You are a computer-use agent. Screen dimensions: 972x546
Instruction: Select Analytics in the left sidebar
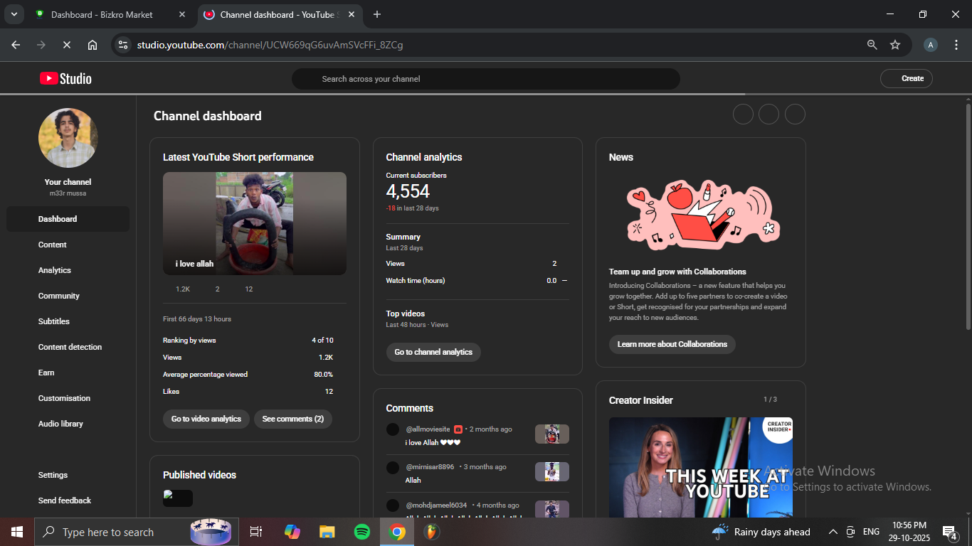(55, 270)
